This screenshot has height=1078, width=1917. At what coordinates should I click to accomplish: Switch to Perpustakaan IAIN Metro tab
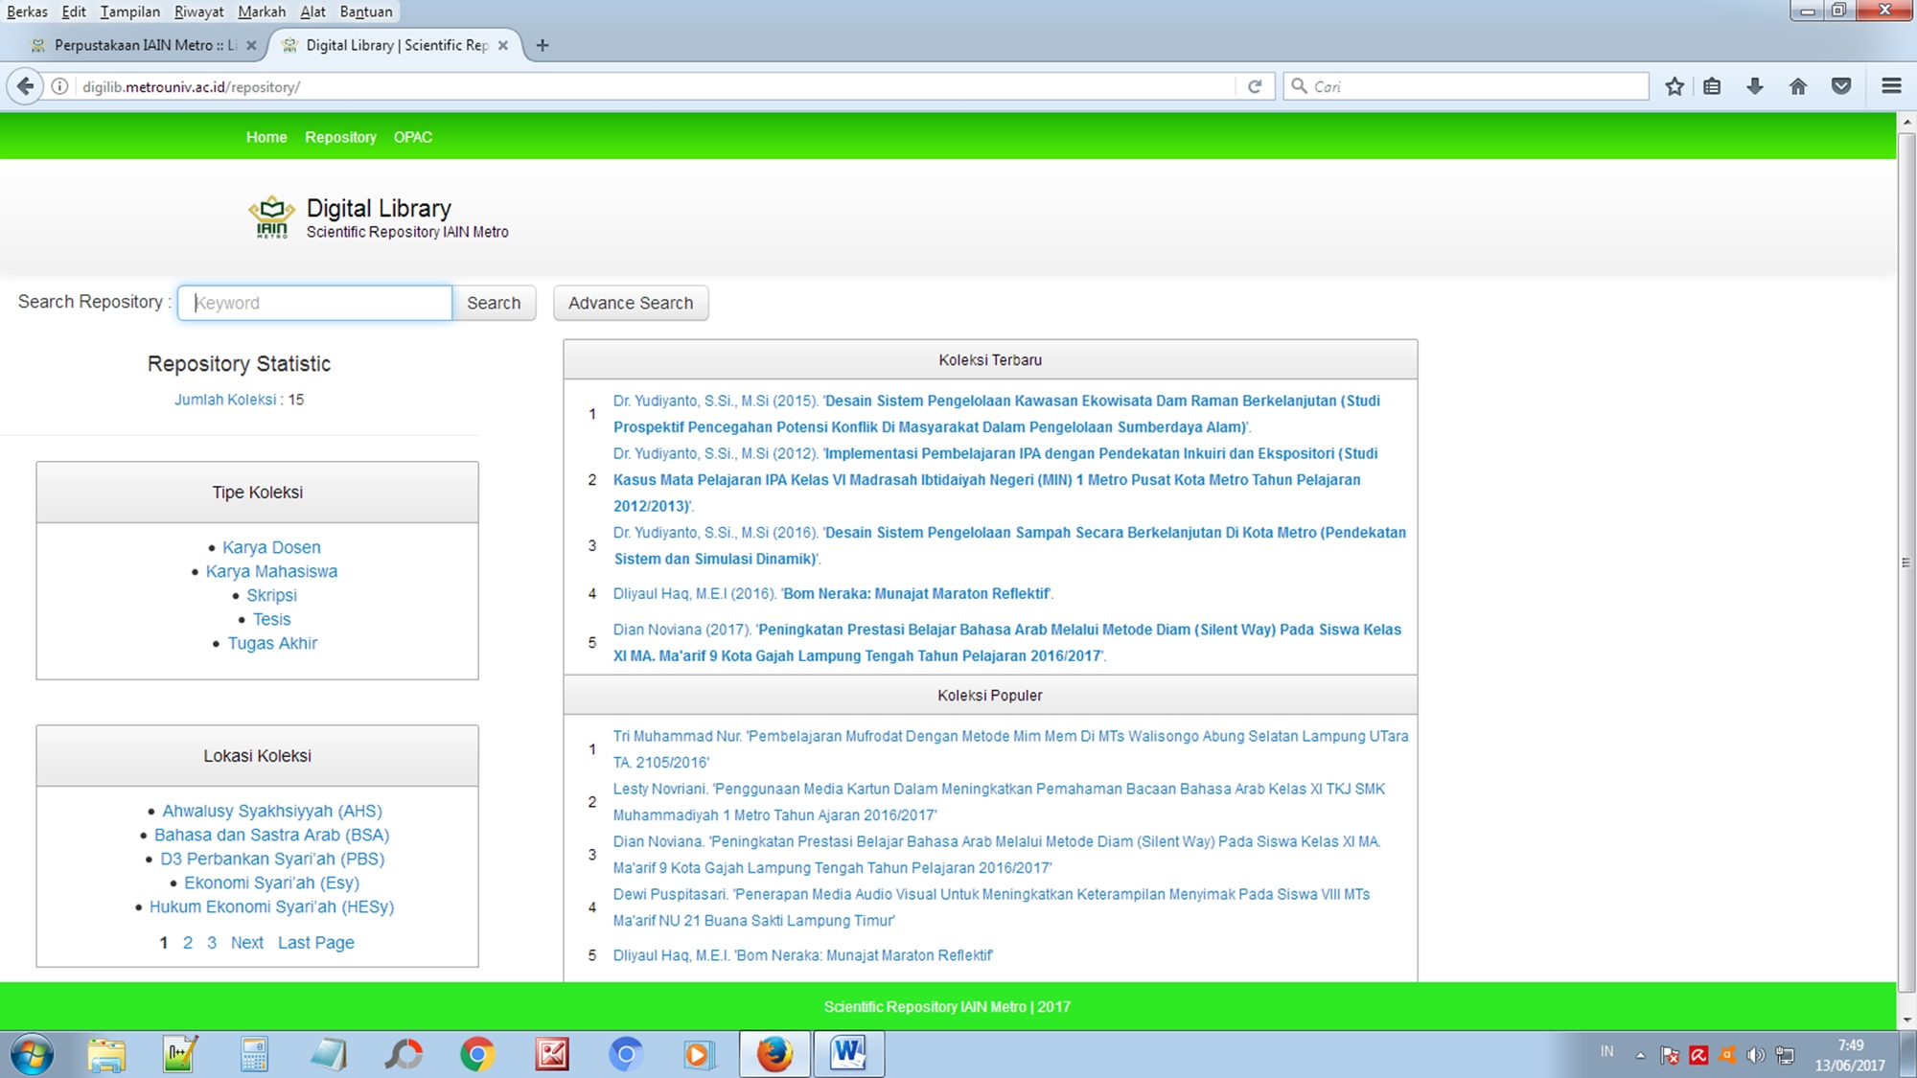pyautogui.click(x=134, y=45)
